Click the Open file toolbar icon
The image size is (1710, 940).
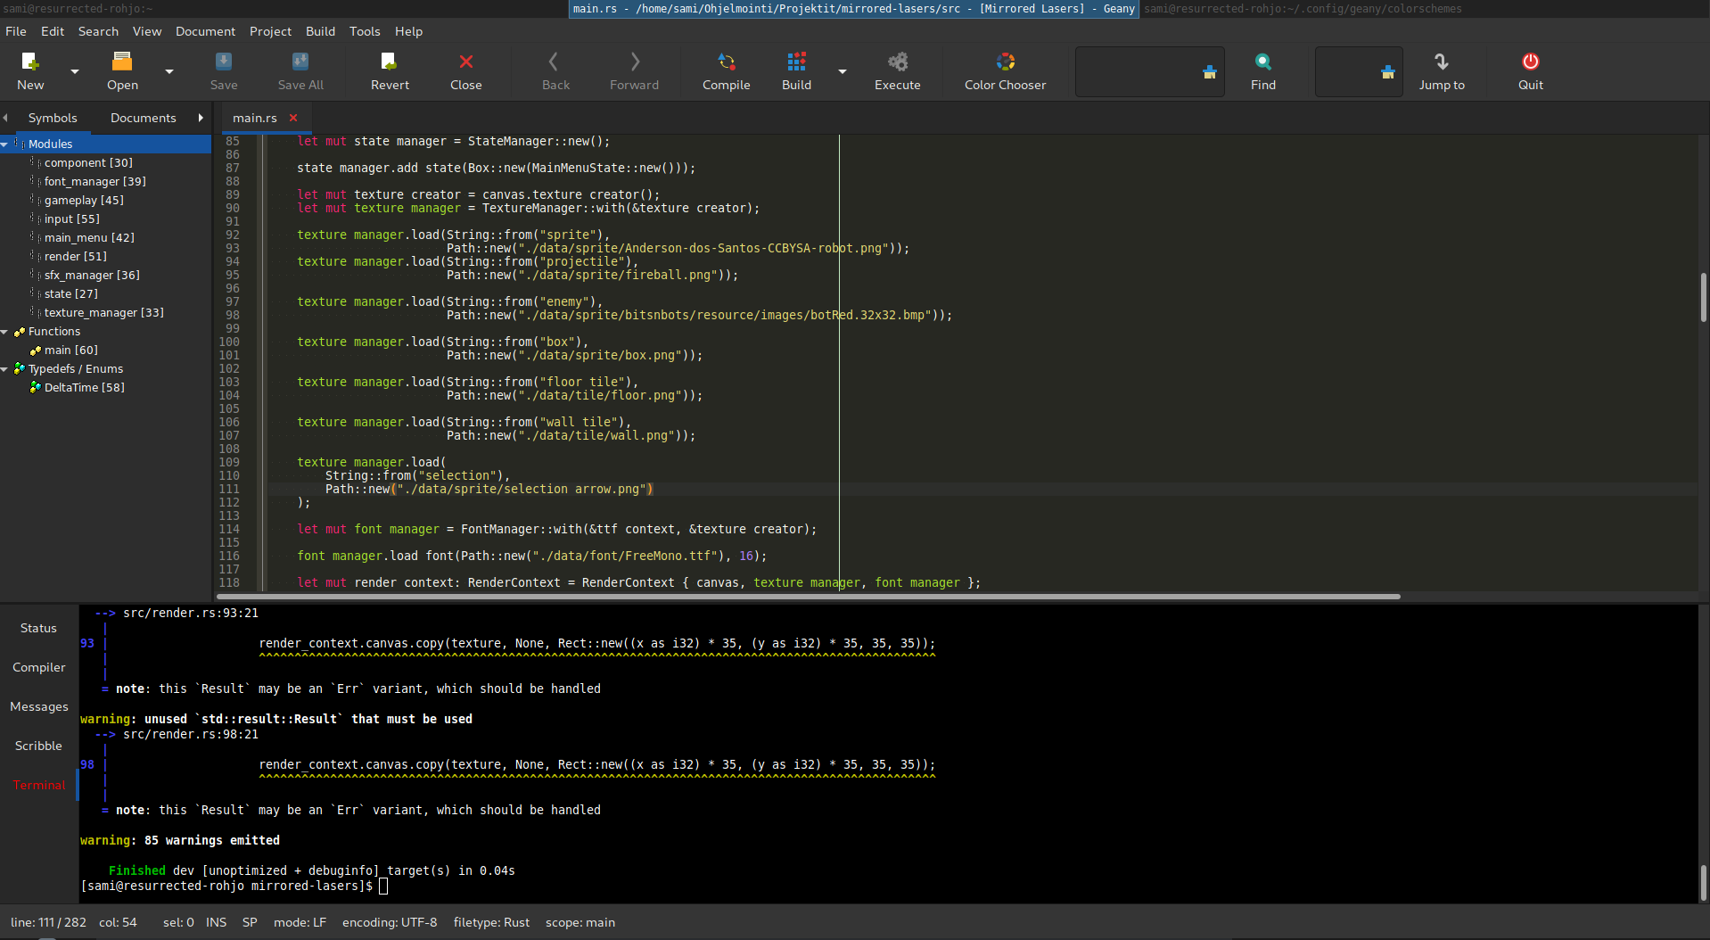point(122,71)
